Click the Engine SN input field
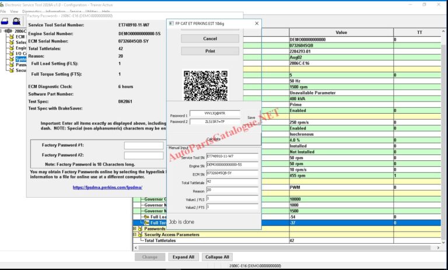This screenshot has width=448, height=270. pos(232,164)
